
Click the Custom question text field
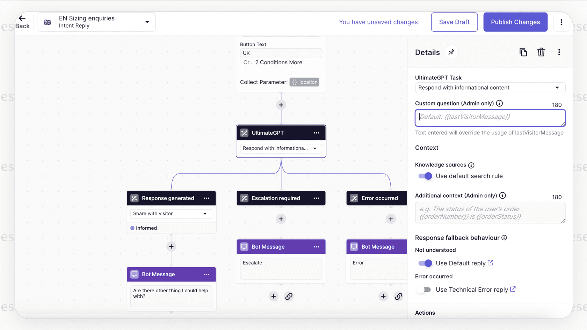click(x=489, y=118)
